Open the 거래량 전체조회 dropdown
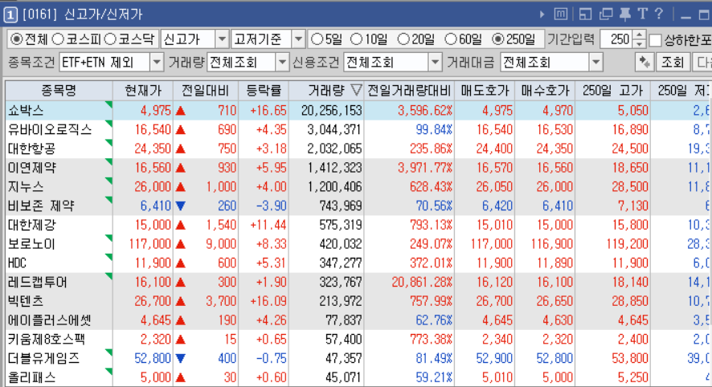 pyautogui.click(x=282, y=62)
